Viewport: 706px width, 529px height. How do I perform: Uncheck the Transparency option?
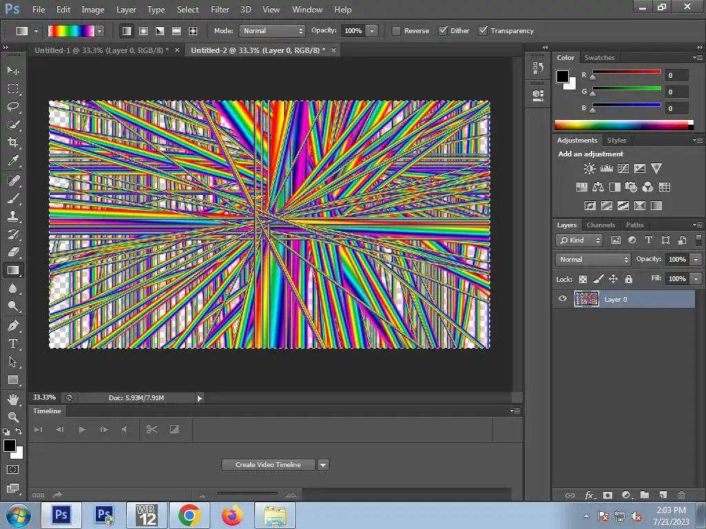[x=483, y=30]
